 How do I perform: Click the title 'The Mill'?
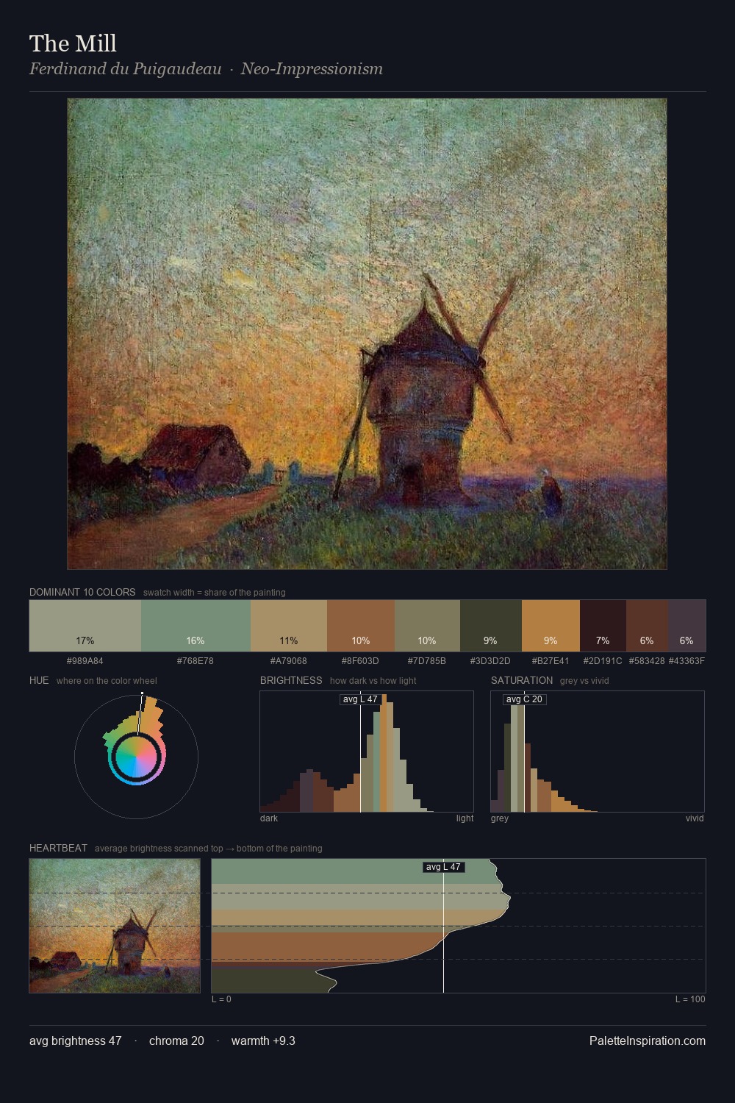coord(73,43)
